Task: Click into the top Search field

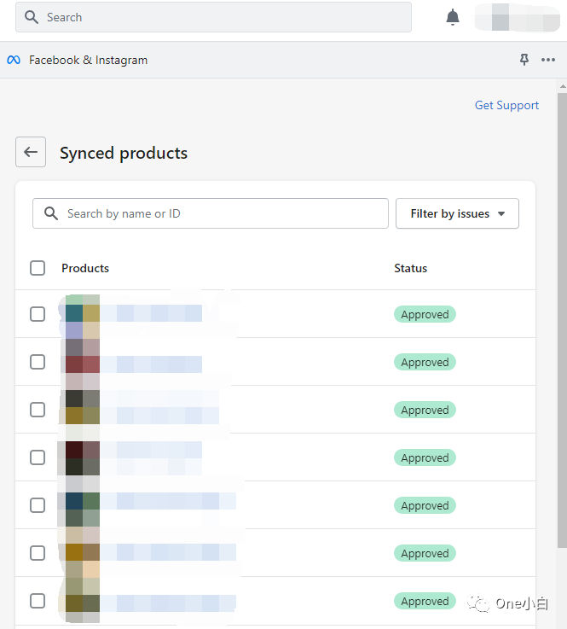Action: click(213, 17)
